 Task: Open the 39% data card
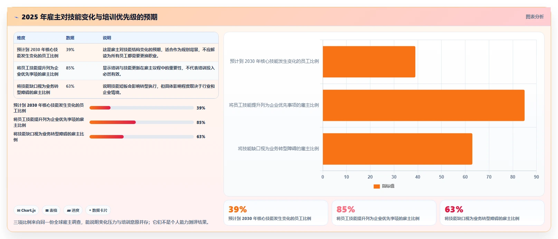tap(276, 213)
